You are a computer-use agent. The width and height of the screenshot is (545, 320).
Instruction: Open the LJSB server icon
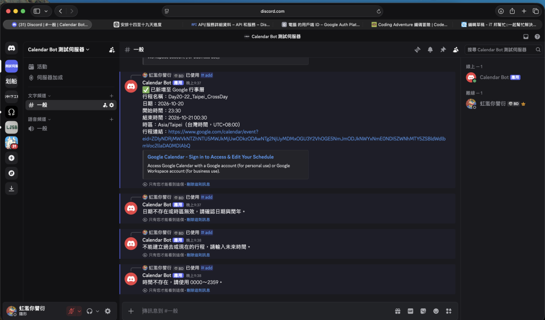(12, 128)
